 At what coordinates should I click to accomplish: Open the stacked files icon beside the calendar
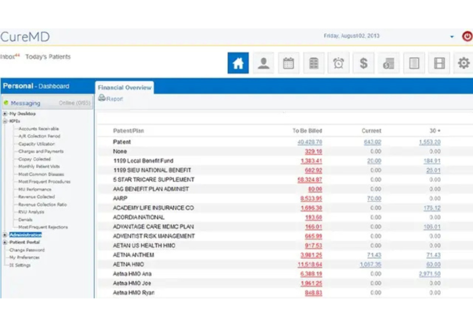pyautogui.click(x=314, y=63)
